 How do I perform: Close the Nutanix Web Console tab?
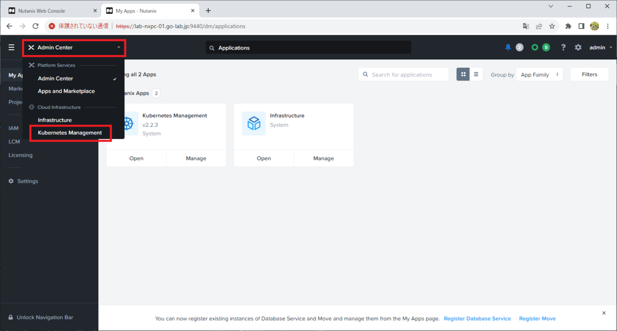coord(95,11)
